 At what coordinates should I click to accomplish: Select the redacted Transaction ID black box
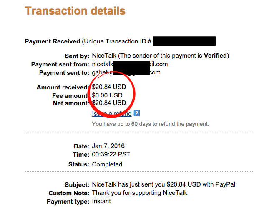184,41
